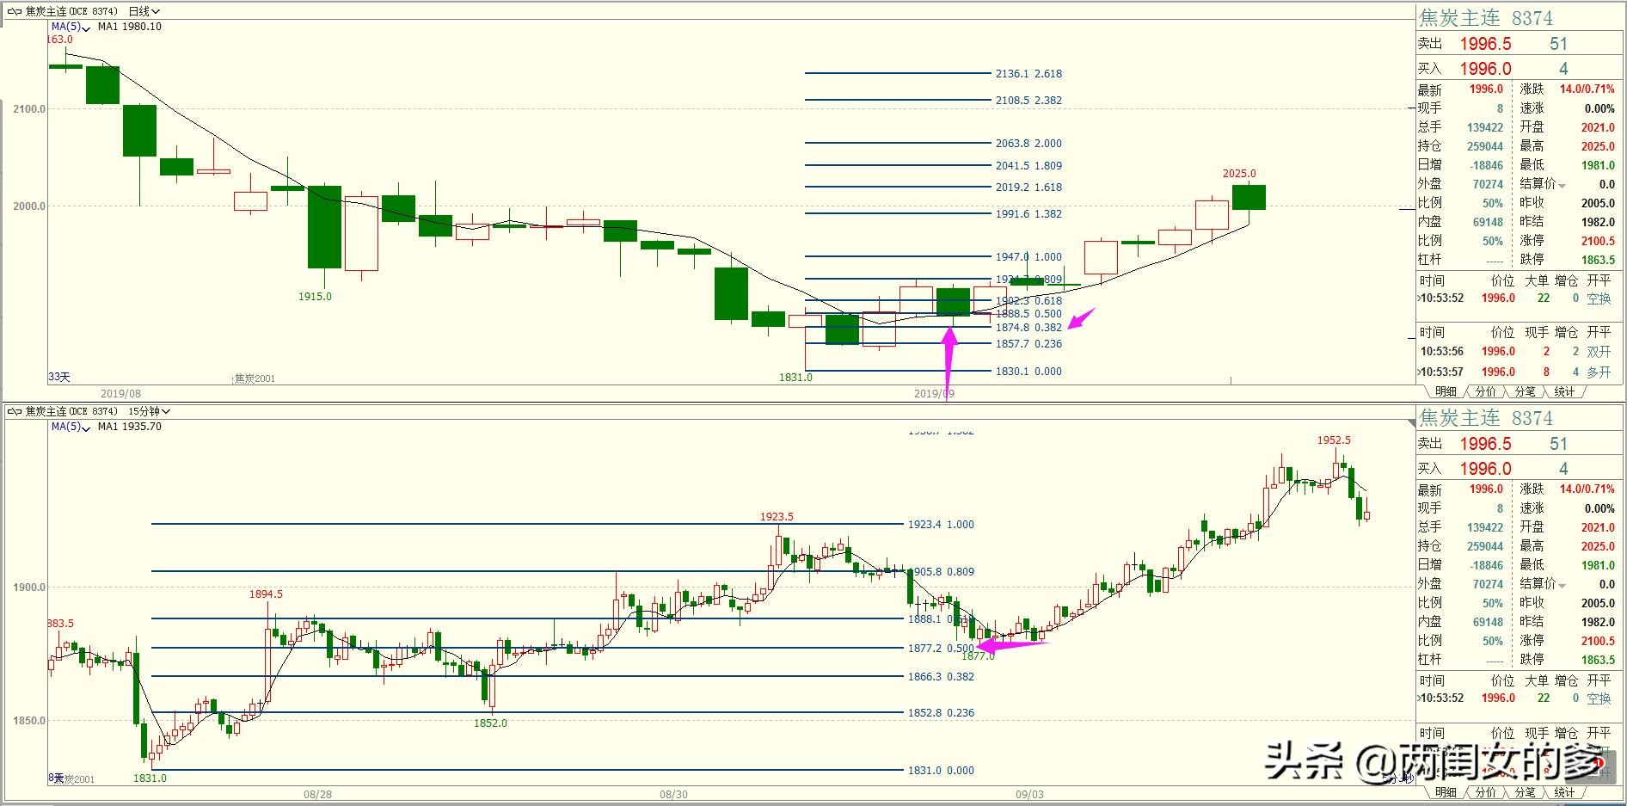Image resolution: width=1627 pixels, height=806 pixels.
Task: Select the 分笔 tab beside the 15-minute chart
Action: (x=1525, y=792)
